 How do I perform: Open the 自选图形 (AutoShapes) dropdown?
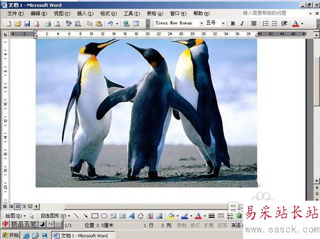point(55,216)
